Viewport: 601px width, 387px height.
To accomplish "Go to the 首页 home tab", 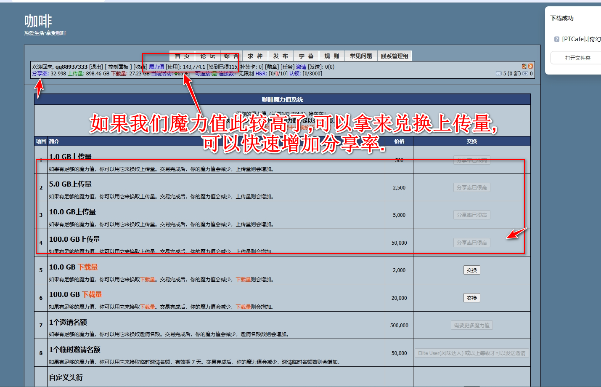I will (182, 56).
